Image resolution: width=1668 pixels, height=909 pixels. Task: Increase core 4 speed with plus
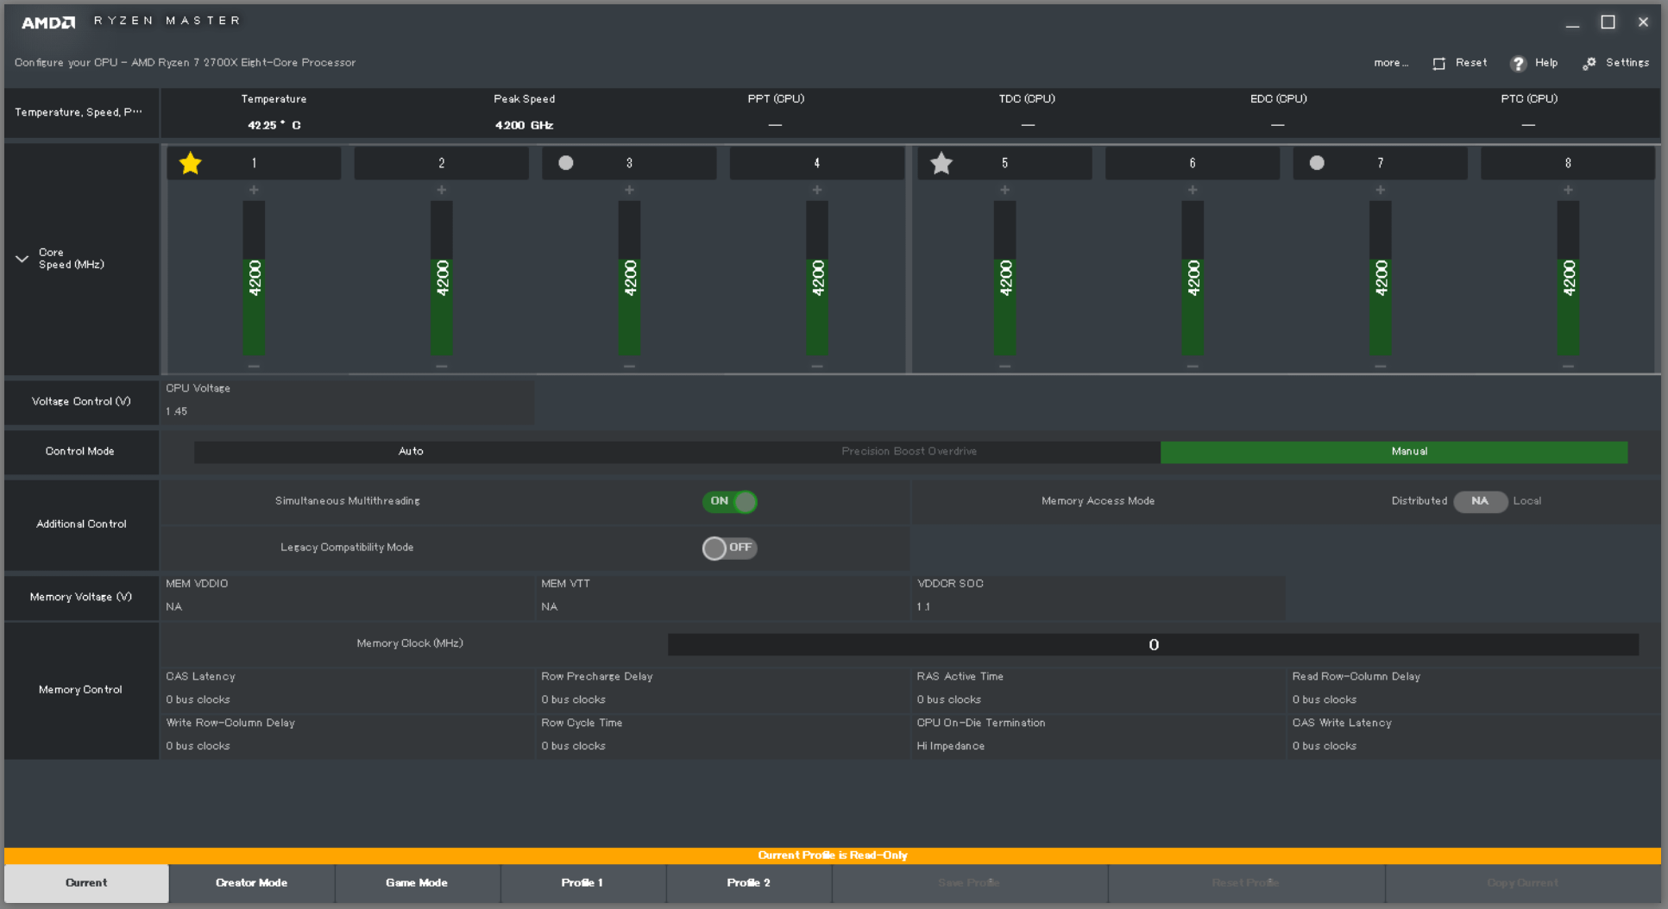coord(816,190)
